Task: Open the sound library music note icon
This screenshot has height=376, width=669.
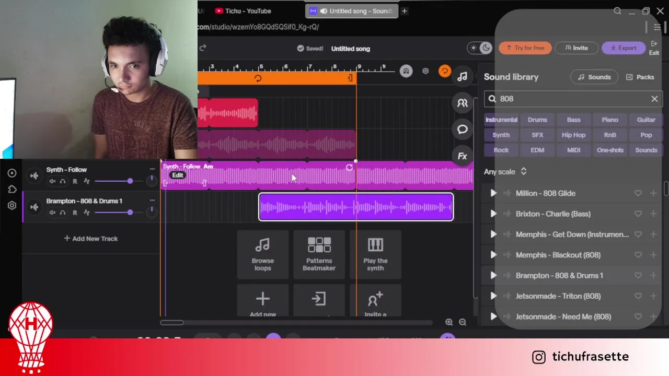Action: (462, 77)
